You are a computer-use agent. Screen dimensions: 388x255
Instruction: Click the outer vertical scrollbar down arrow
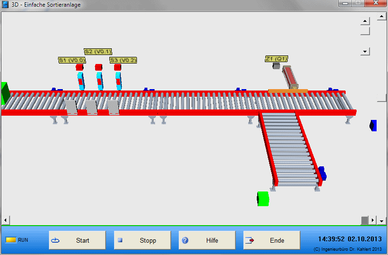tap(381, 221)
